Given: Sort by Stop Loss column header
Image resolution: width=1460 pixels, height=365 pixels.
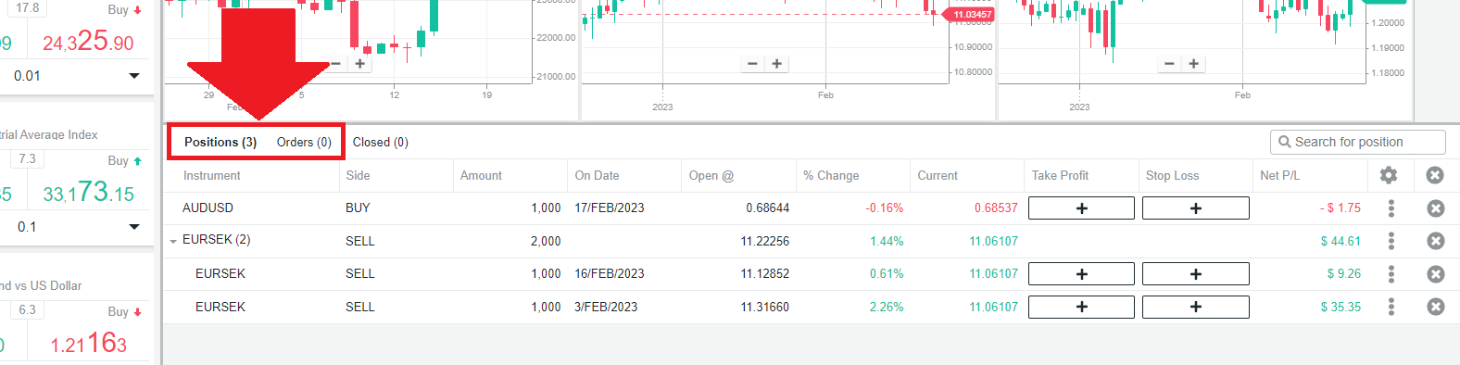Looking at the screenshot, I should [1172, 175].
